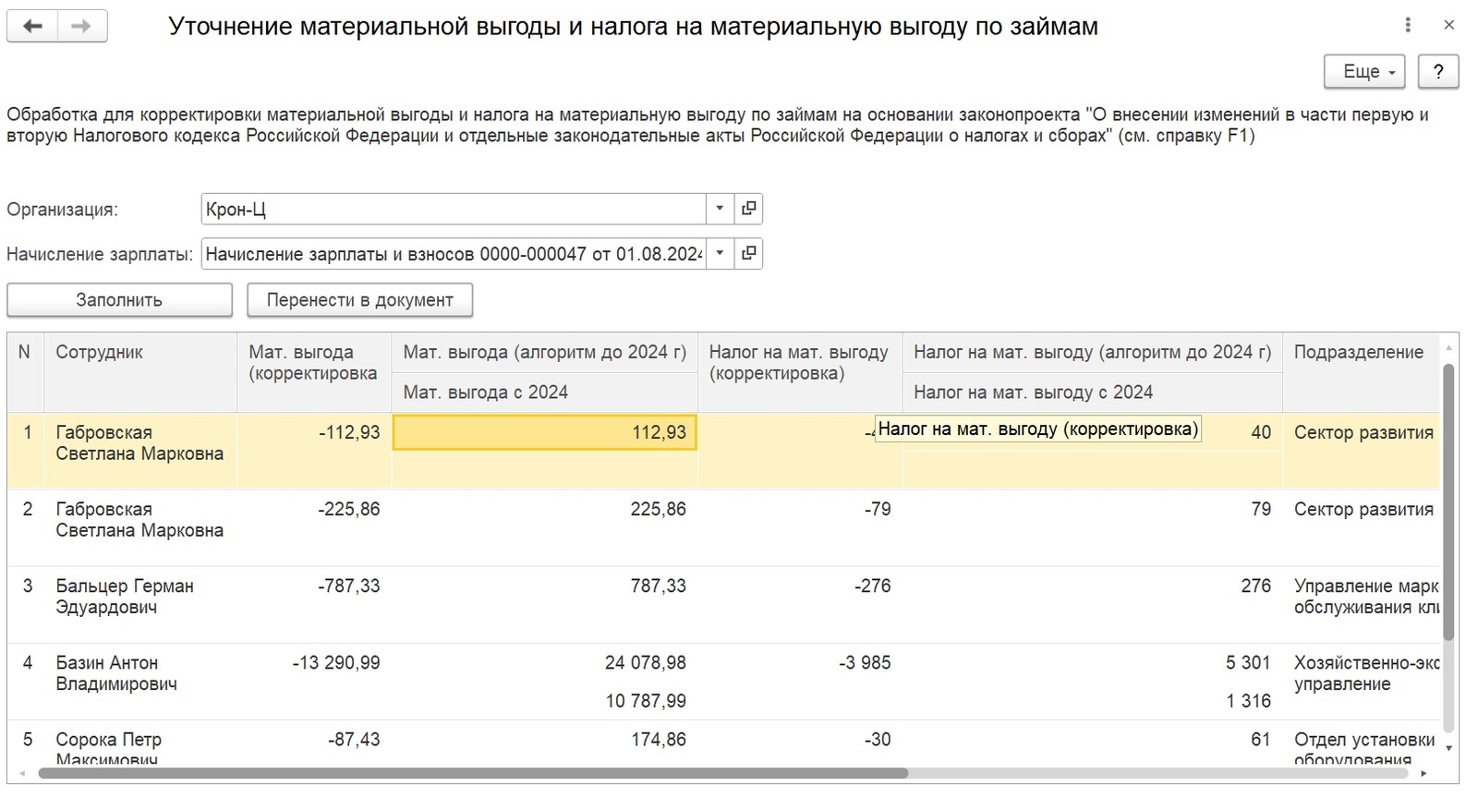Click into the Организация input field

tap(453, 209)
